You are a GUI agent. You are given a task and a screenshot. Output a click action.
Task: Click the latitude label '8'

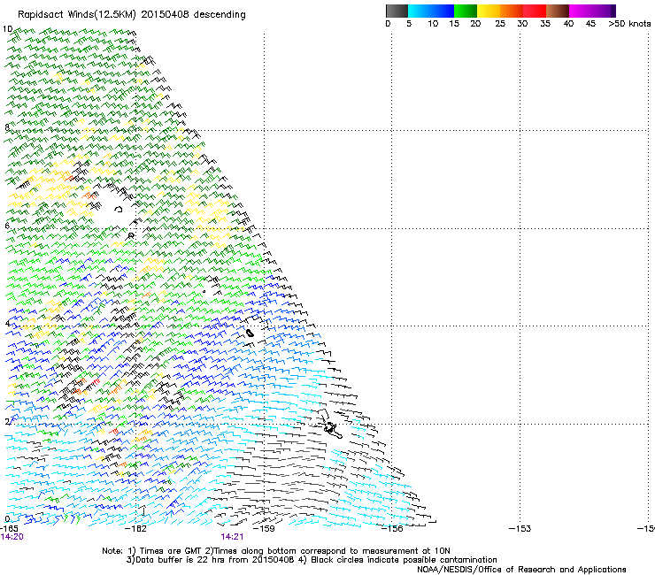7,127
